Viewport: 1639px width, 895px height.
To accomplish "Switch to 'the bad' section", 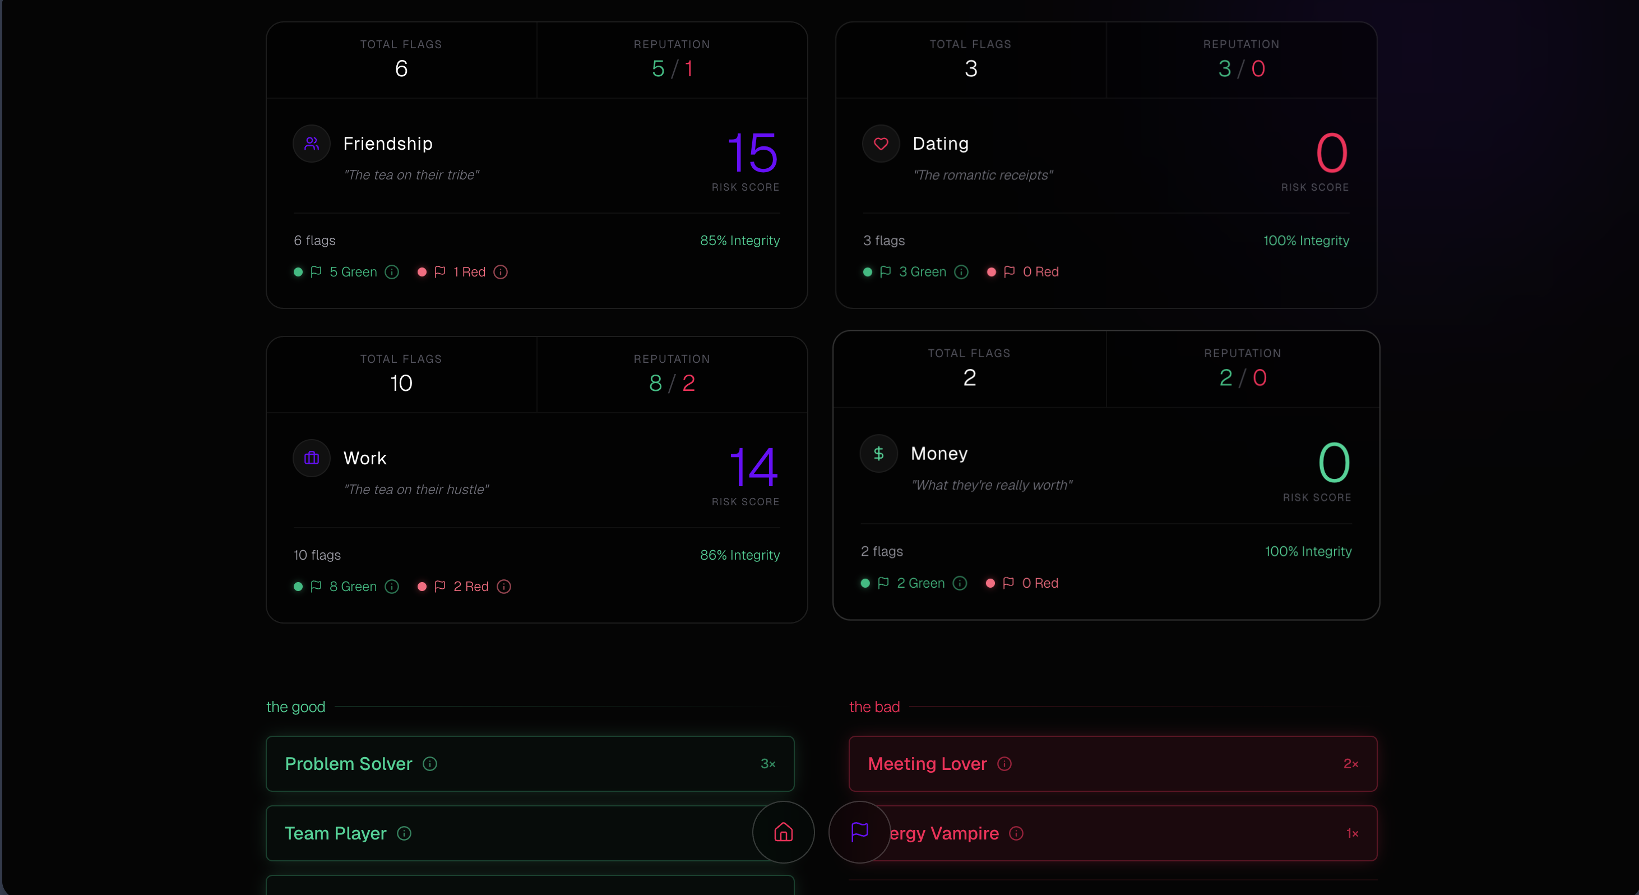I will click(874, 707).
